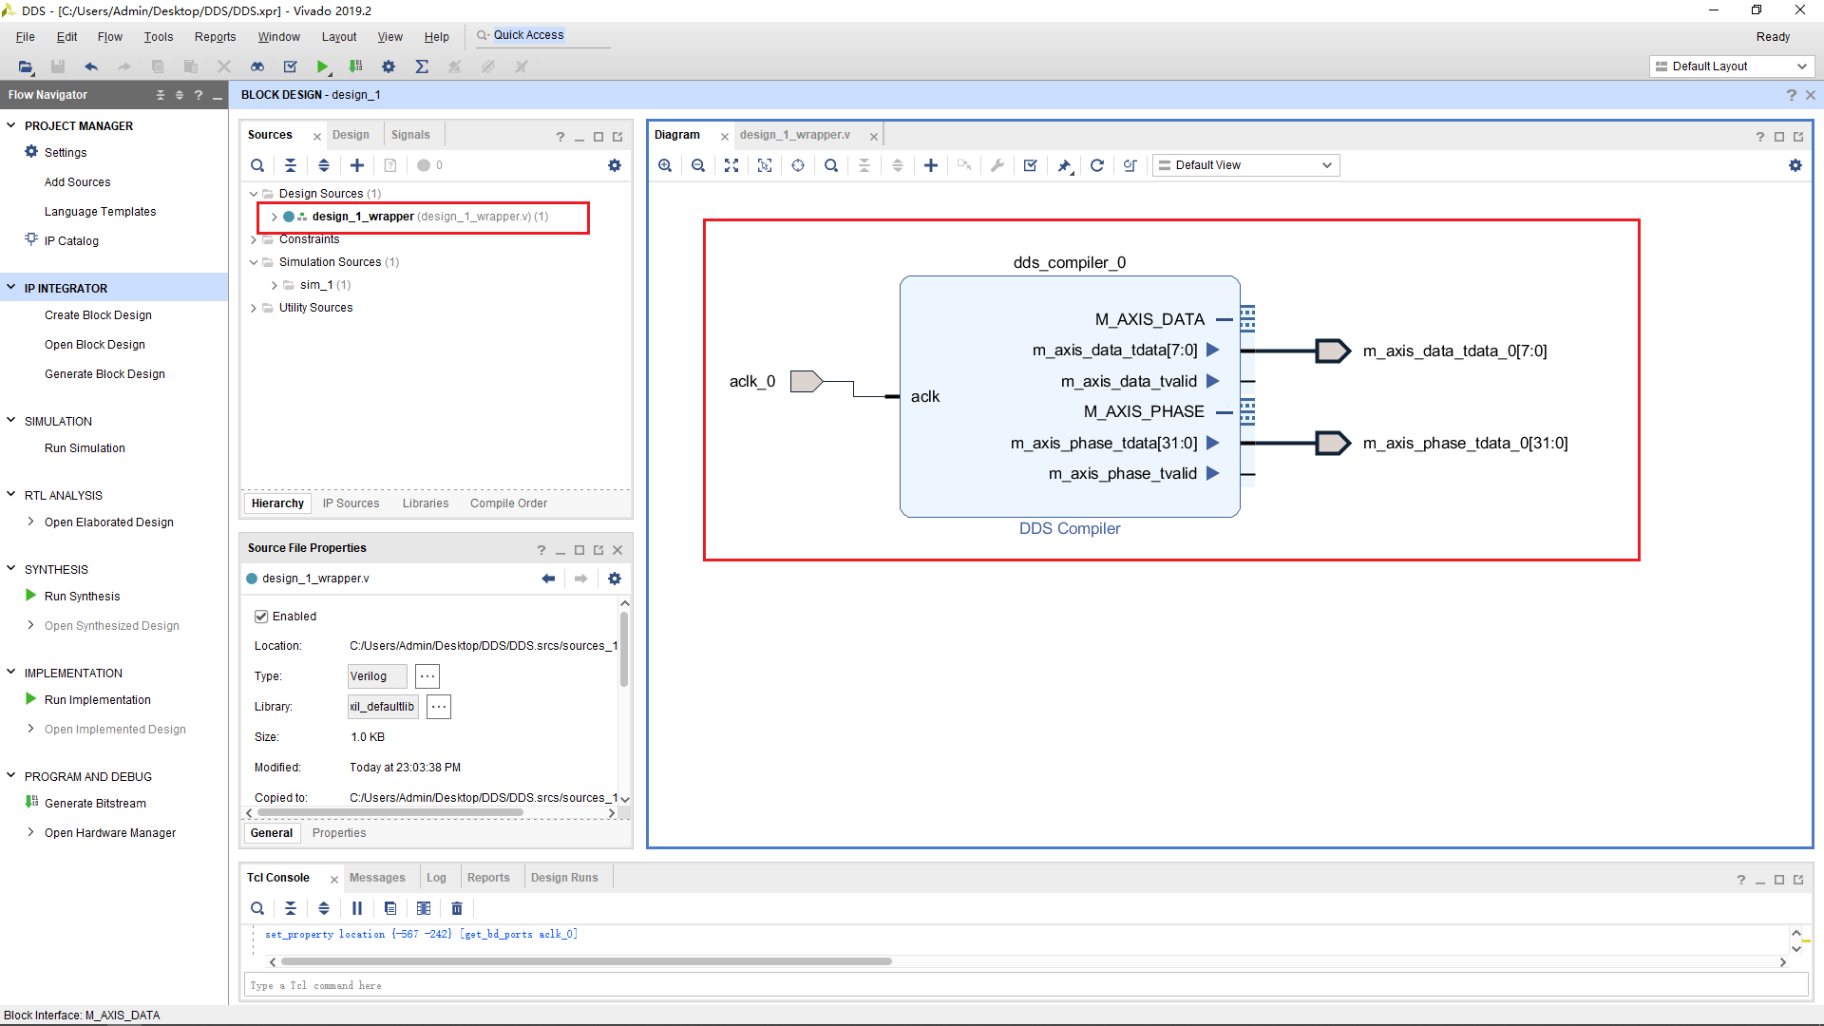Image resolution: width=1824 pixels, height=1026 pixels.
Task: Click Add IP plus icon in diagram
Action: point(931,165)
